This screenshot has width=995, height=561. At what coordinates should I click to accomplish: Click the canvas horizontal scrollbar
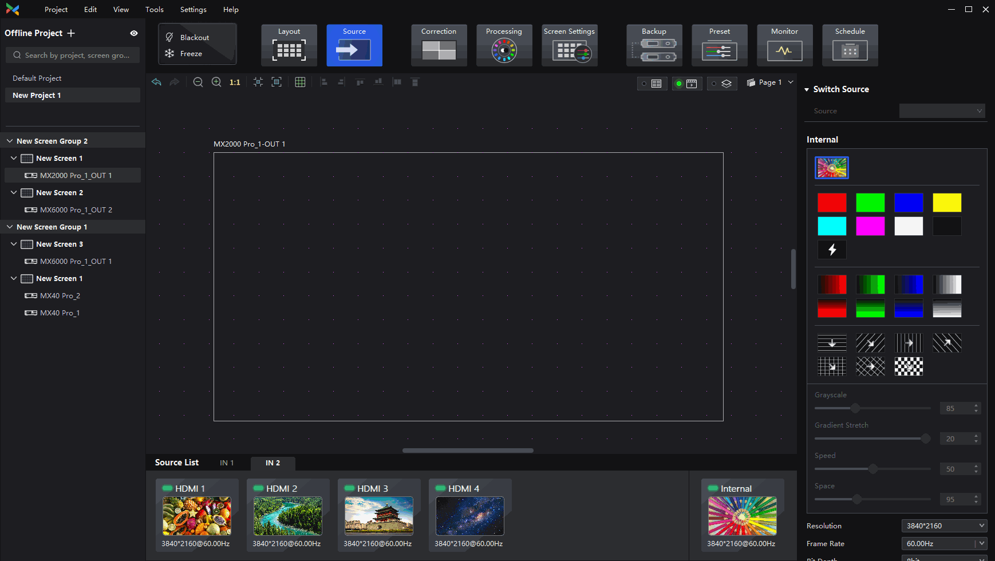tap(468, 451)
